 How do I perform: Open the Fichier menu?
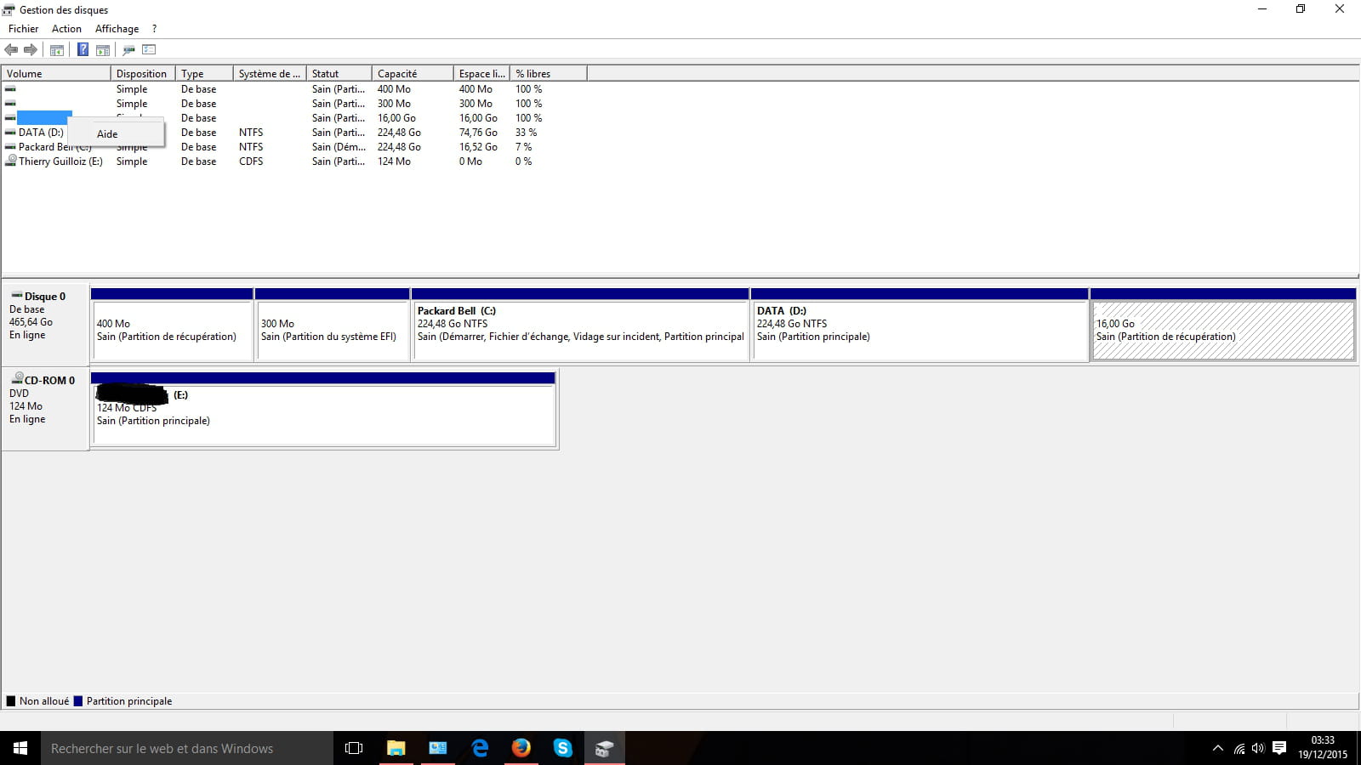24,29
